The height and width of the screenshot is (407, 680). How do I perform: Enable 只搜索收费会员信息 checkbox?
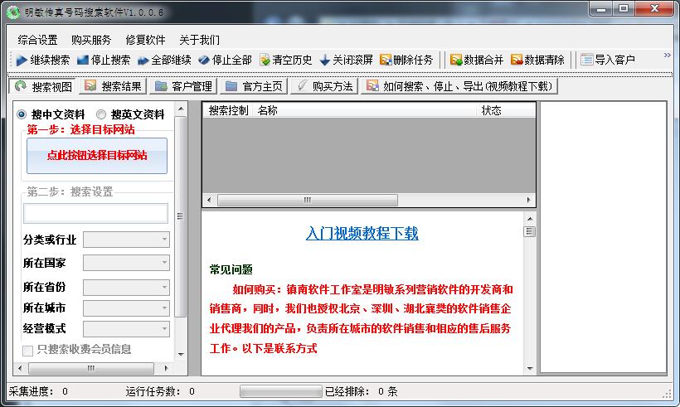[29, 350]
